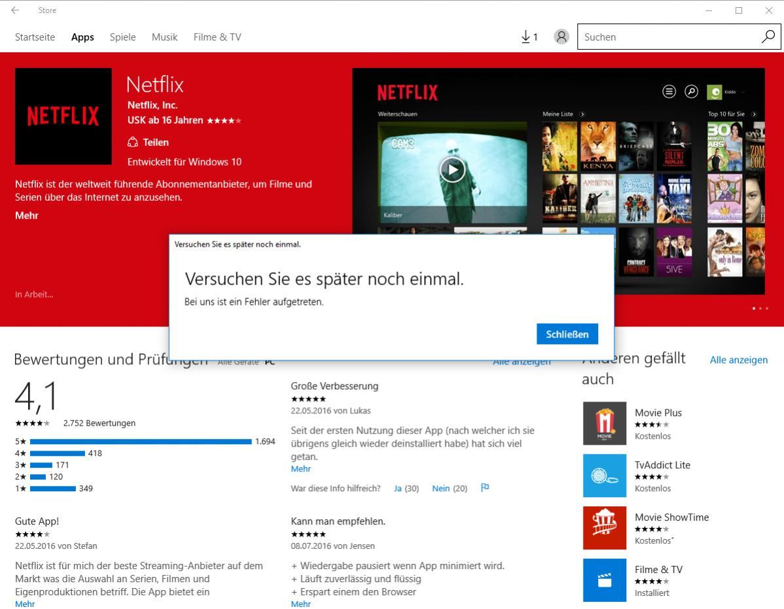This screenshot has height=609, width=784.
Task: Minimize the Store window
Action: coord(709,10)
